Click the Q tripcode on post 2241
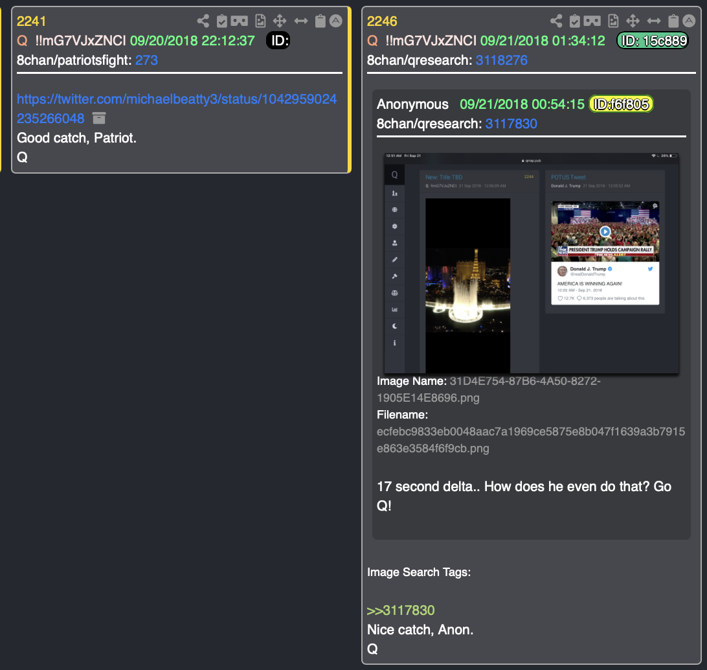 point(81,41)
